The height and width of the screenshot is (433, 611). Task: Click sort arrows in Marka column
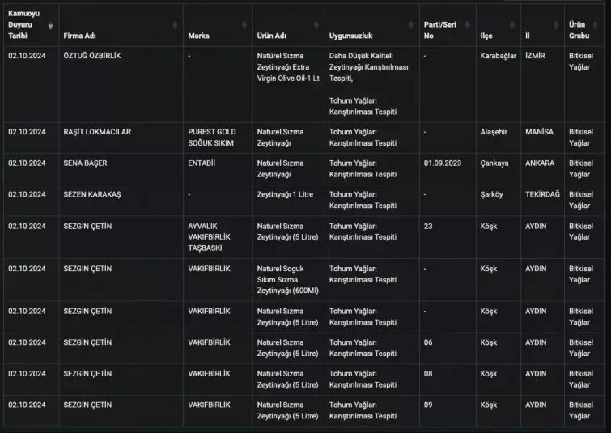click(244, 25)
